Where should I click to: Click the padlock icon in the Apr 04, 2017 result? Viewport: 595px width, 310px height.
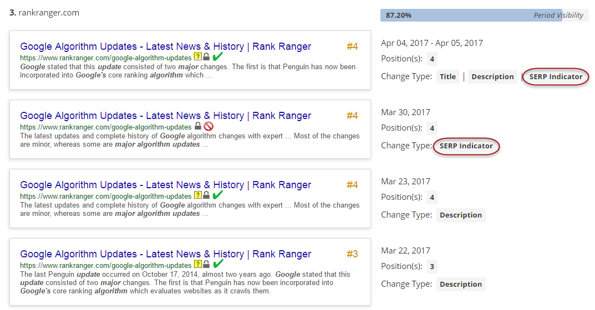click(x=206, y=57)
